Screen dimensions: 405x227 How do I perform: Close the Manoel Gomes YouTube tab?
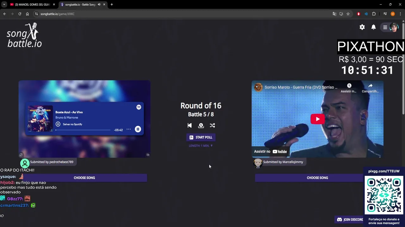pyautogui.click(x=54, y=4)
